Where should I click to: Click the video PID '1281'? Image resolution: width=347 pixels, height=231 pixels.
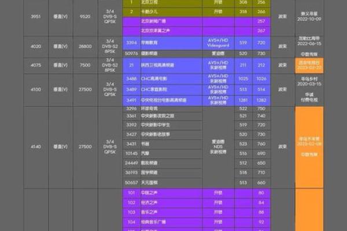pos(243,100)
